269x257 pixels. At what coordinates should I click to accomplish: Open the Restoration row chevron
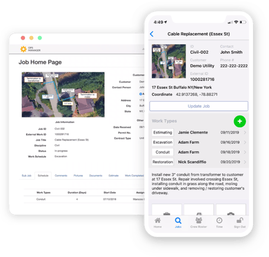click(245, 162)
